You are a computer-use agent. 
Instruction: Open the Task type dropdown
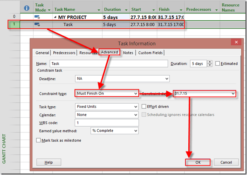coord(135,107)
